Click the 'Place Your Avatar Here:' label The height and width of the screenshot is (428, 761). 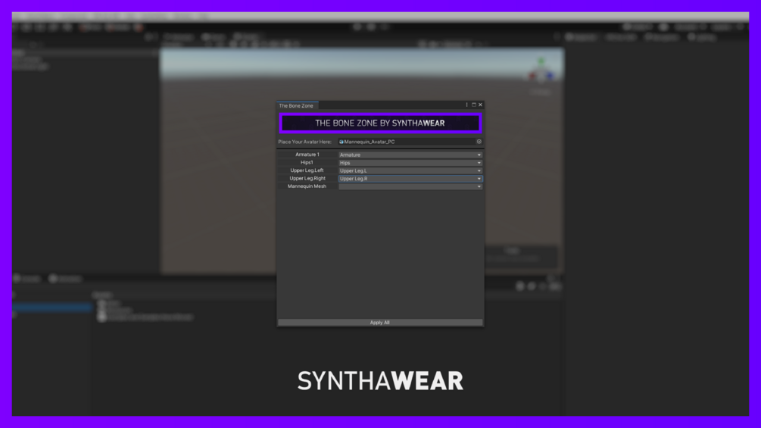pyautogui.click(x=305, y=142)
